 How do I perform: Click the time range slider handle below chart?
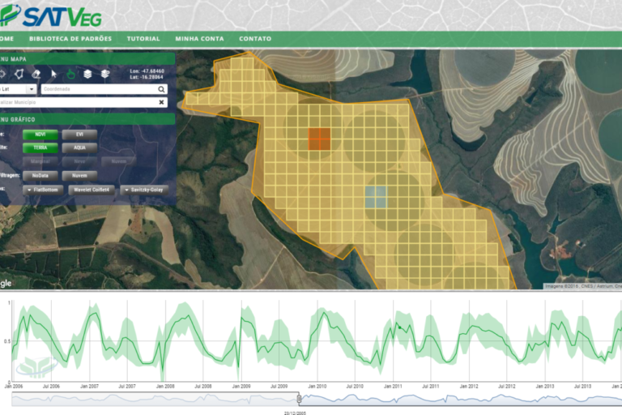(x=299, y=398)
